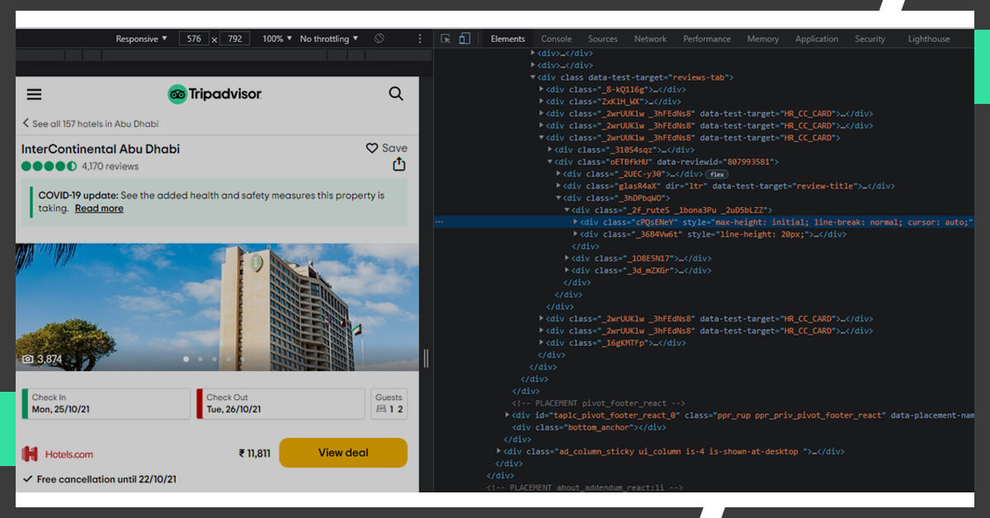Switch to the Memory tab
This screenshot has width=990, height=518.
pos(762,39)
